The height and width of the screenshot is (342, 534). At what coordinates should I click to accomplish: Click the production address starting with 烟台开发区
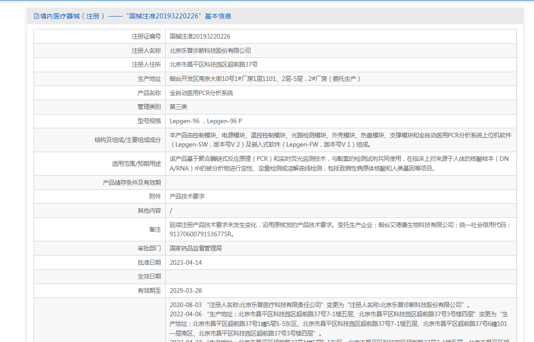click(x=265, y=79)
